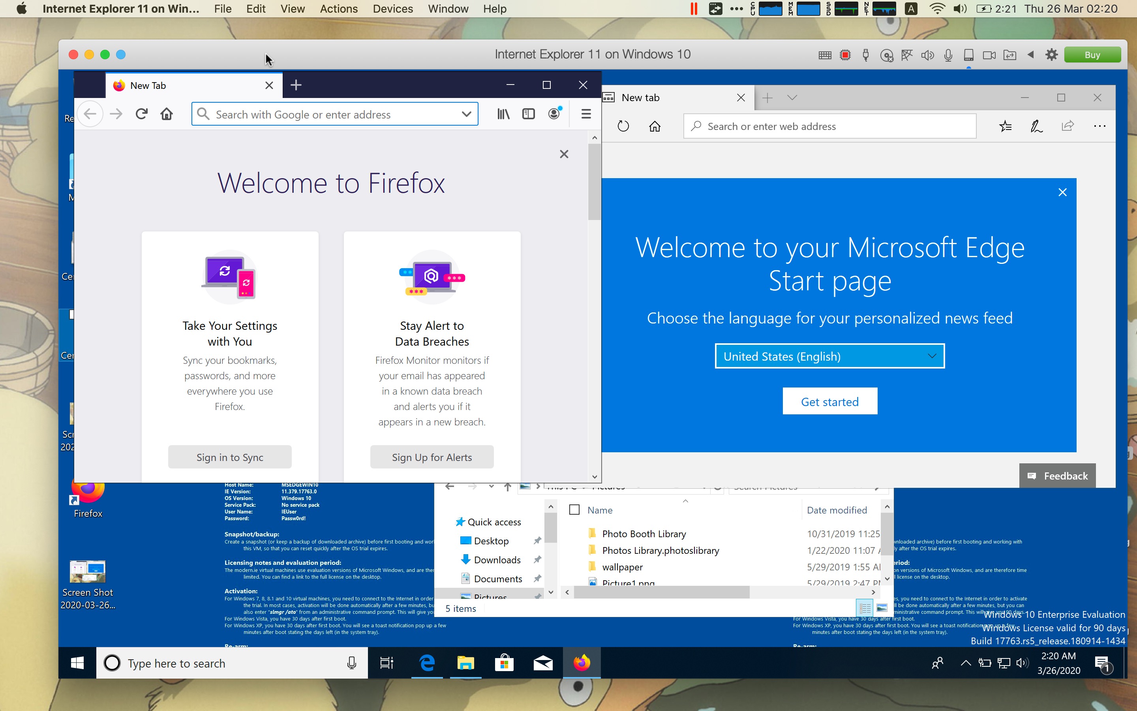Image resolution: width=1137 pixels, height=711 pixels.
Task: Open Edge share icon
Action: [1068, 126]
